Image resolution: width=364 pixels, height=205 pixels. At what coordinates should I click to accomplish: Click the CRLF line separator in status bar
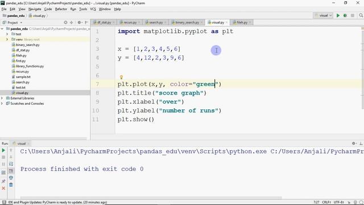pos(326,202)
